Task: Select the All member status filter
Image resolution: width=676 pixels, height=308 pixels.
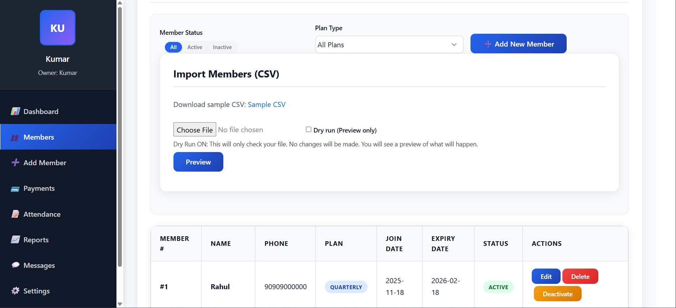Action: click(173, 47)
